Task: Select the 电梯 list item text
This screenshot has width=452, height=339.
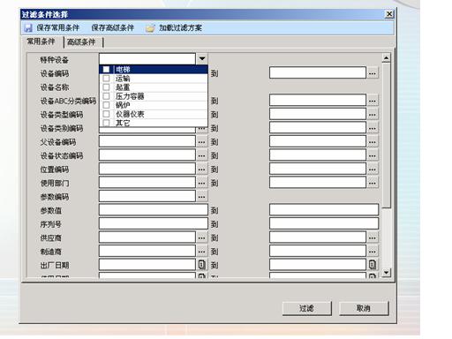Action: [123, 70]
